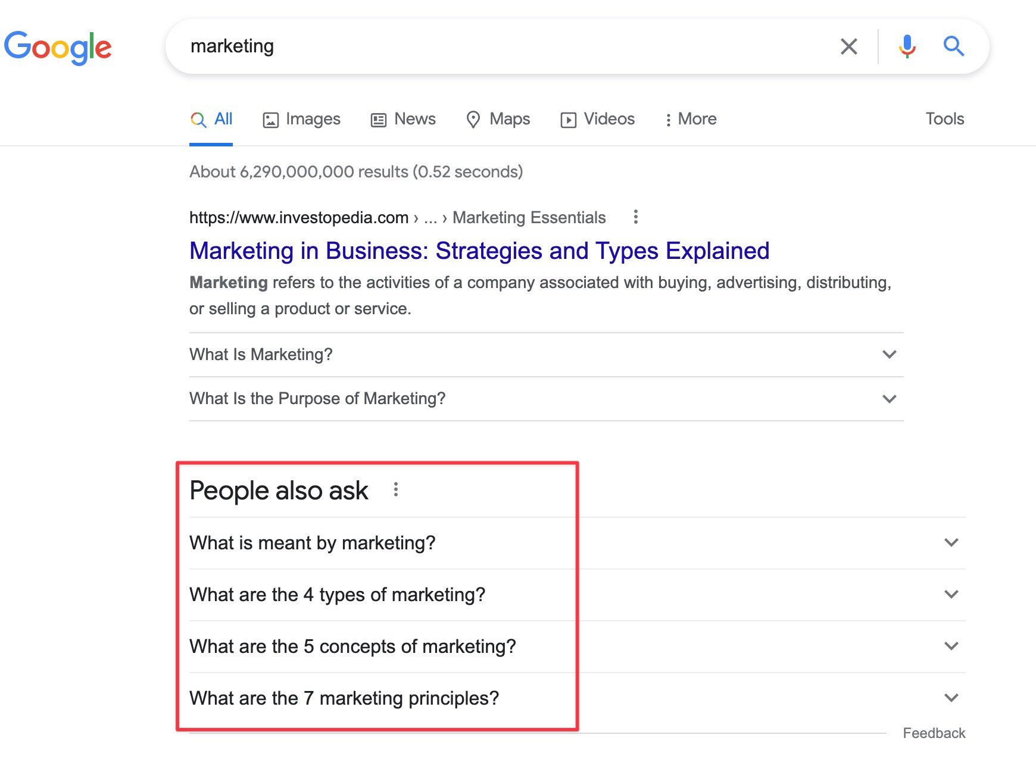Expand What are the 5 concepts of marketing?

(951, 646)
